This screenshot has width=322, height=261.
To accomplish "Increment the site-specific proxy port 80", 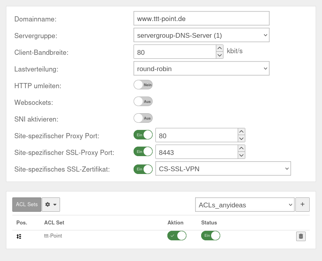I will click(x=242, y=131).
